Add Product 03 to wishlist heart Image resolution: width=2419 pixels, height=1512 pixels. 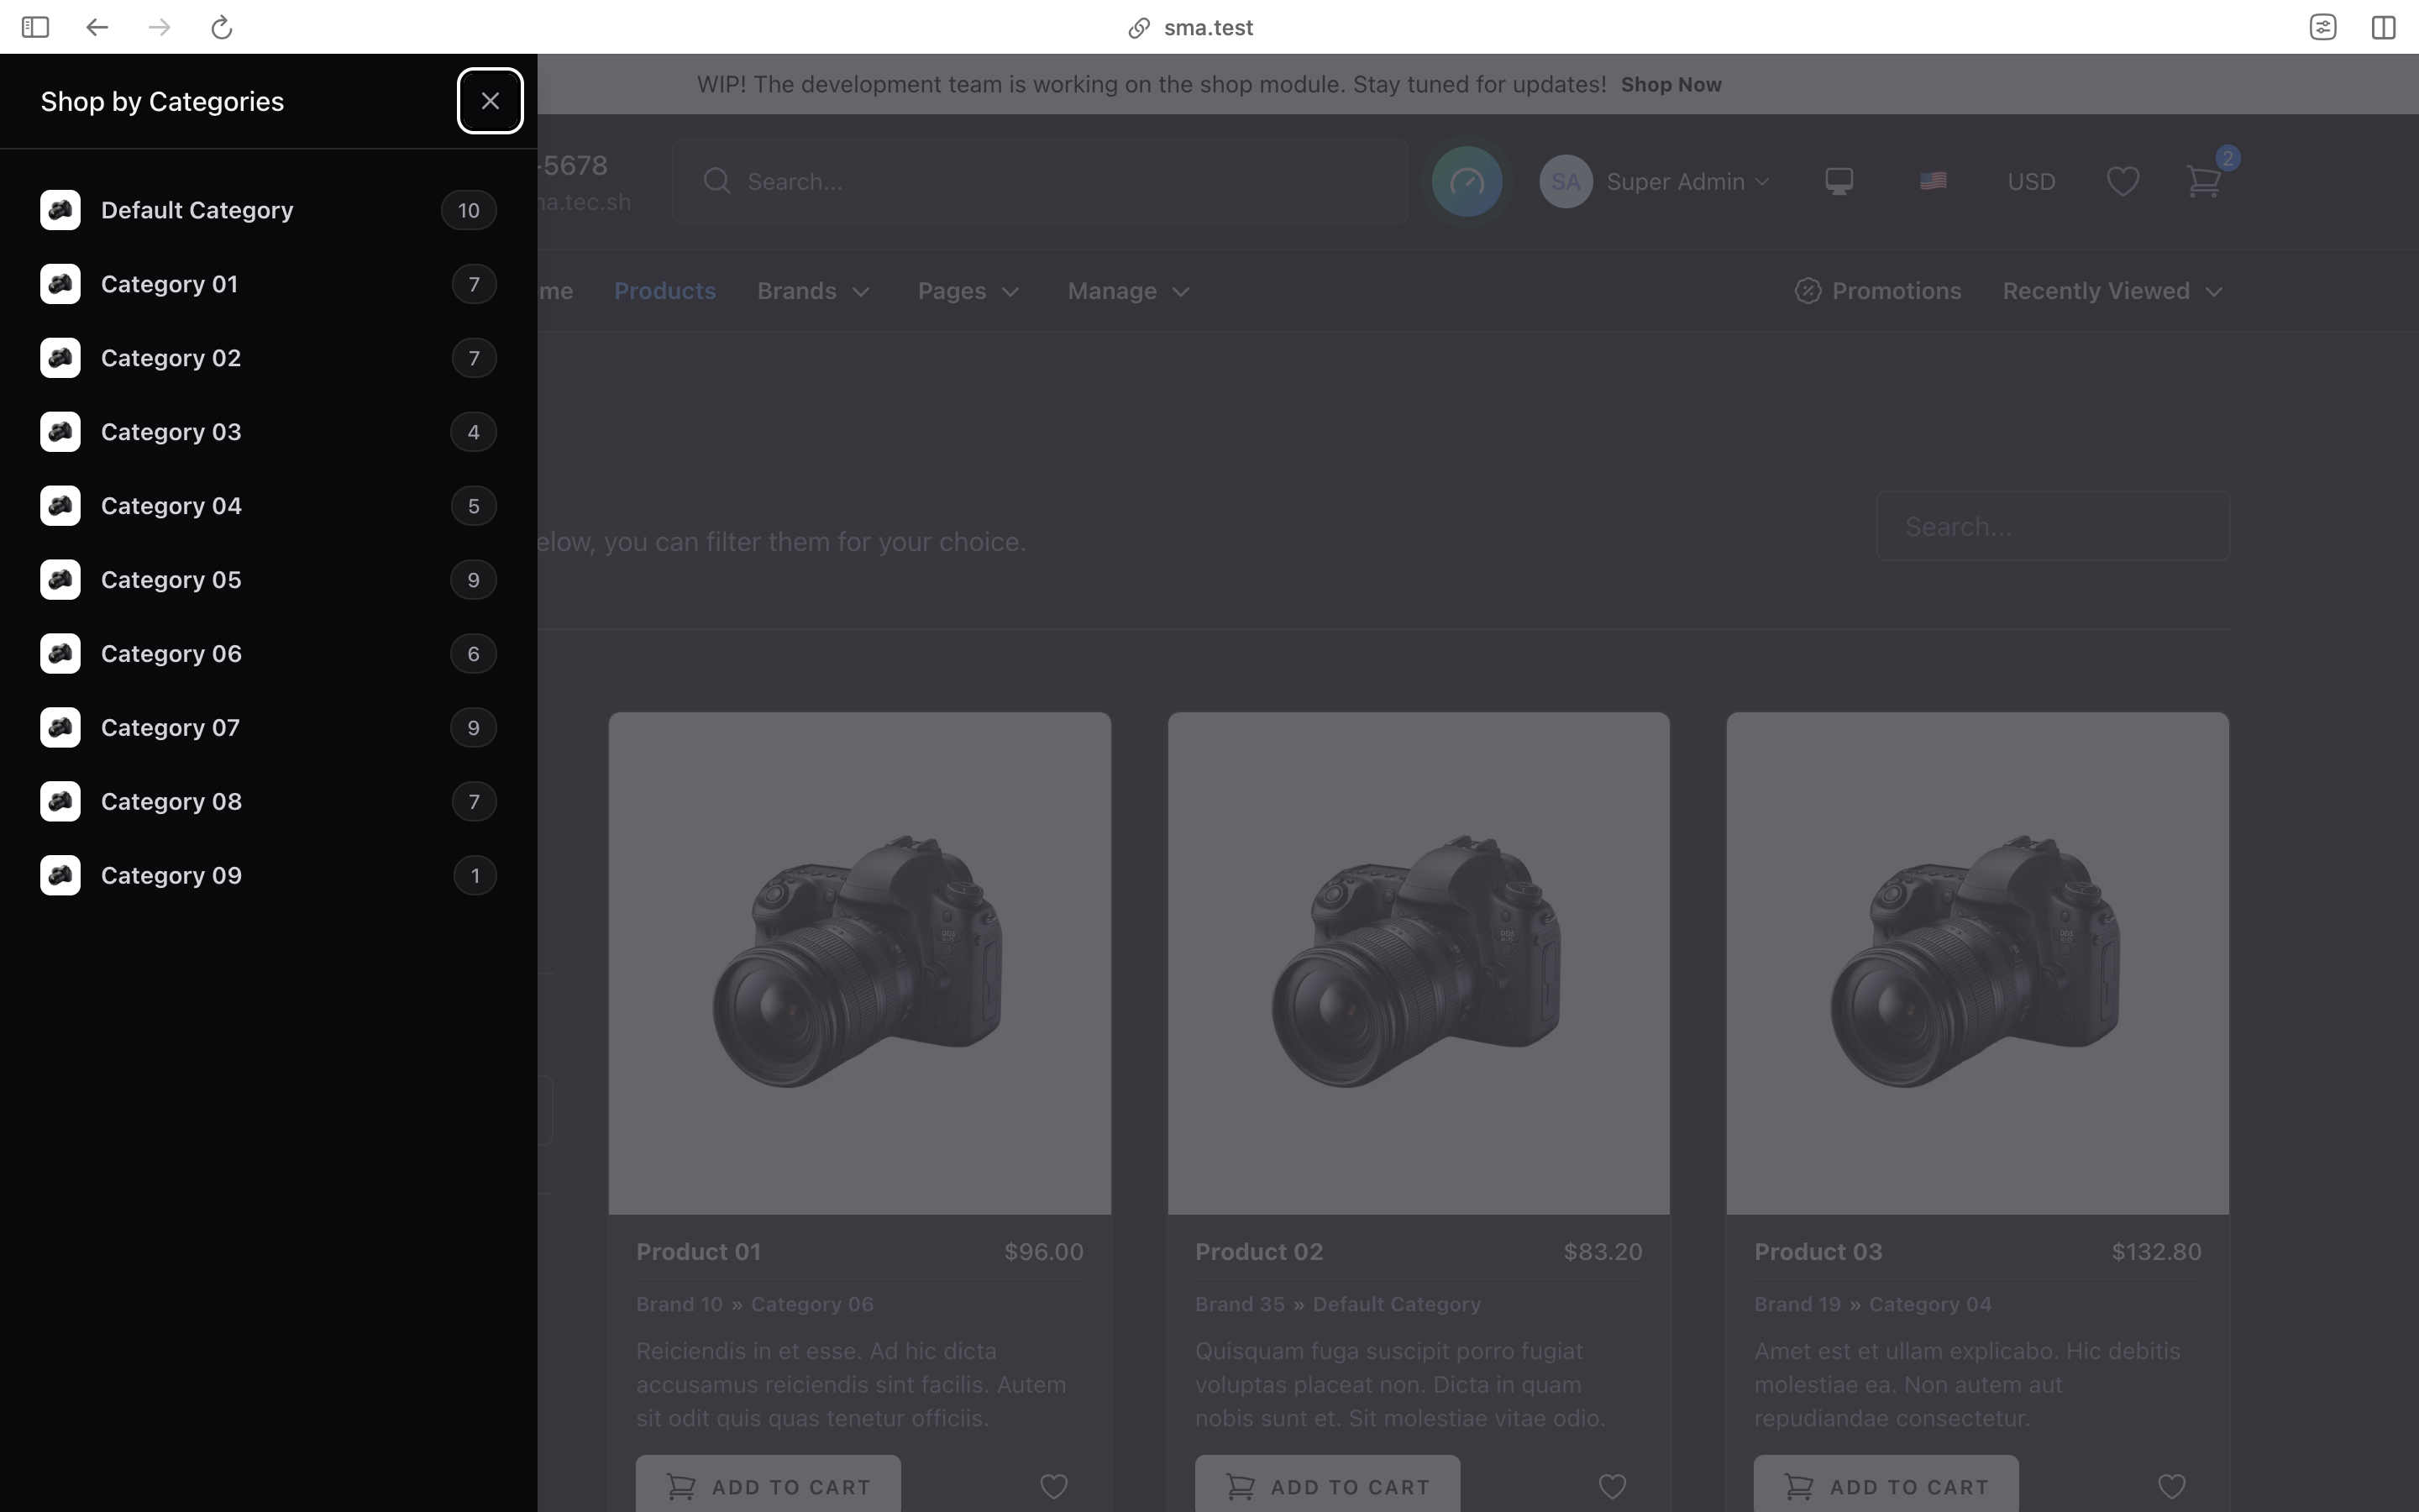tap(2171, 1487)
